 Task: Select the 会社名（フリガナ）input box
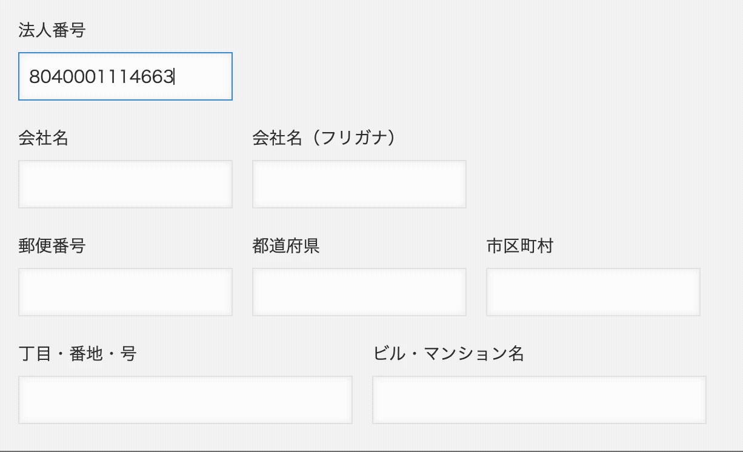pyautogui.click(x=359, y=184)
